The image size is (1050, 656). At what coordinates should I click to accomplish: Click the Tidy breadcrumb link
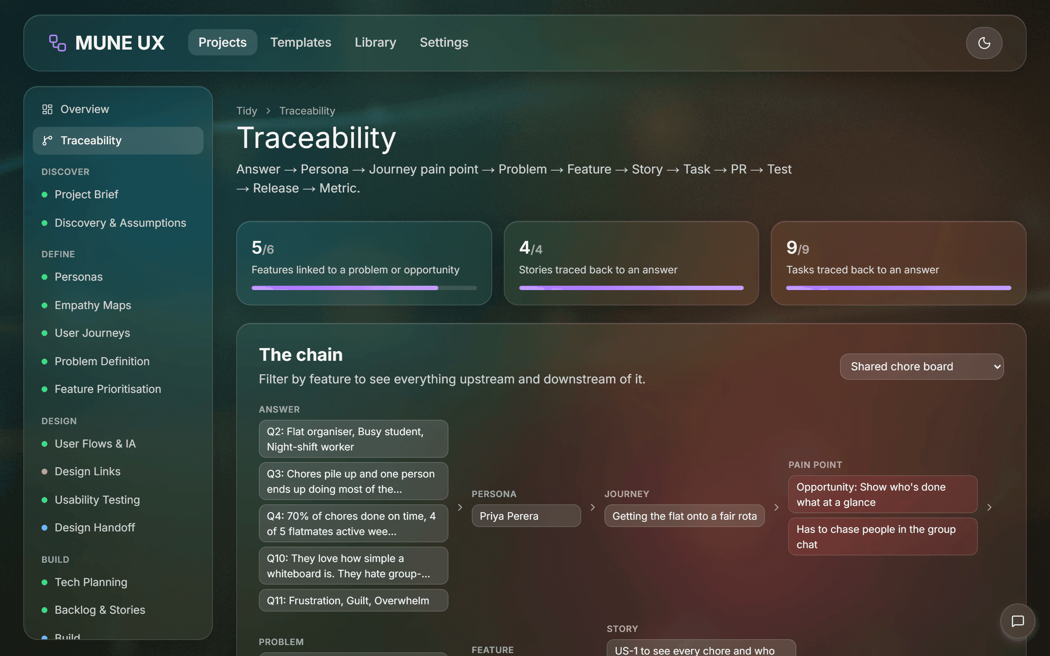(246, 111)
